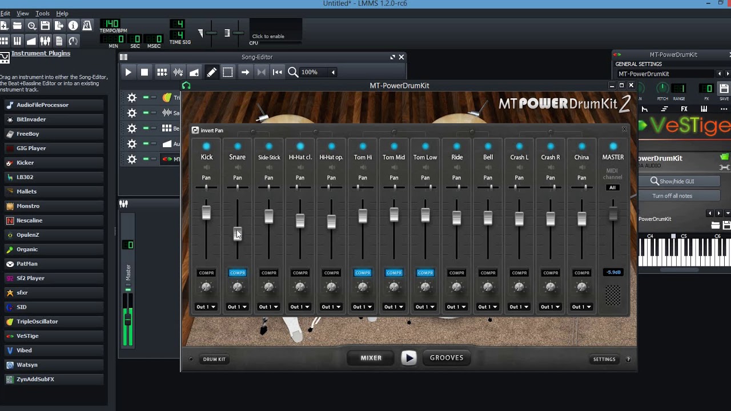
Task: Save the current project floppy icon
Action: click(x=45, y=26)
